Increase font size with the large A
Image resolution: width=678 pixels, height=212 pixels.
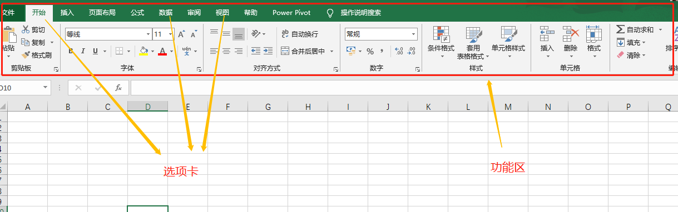click(x=181, y=34)
